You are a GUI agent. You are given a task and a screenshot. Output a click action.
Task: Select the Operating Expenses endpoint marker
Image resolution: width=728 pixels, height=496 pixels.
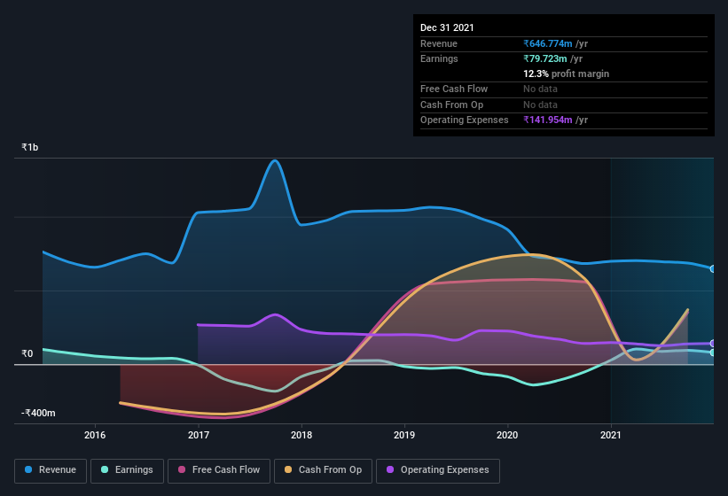712,344
